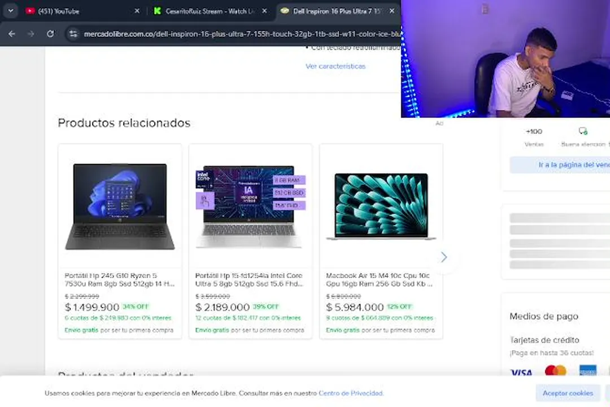Open Macbook Air 15 M4 product title
Viewport: 610px width, 407px height.
(380, 280)
